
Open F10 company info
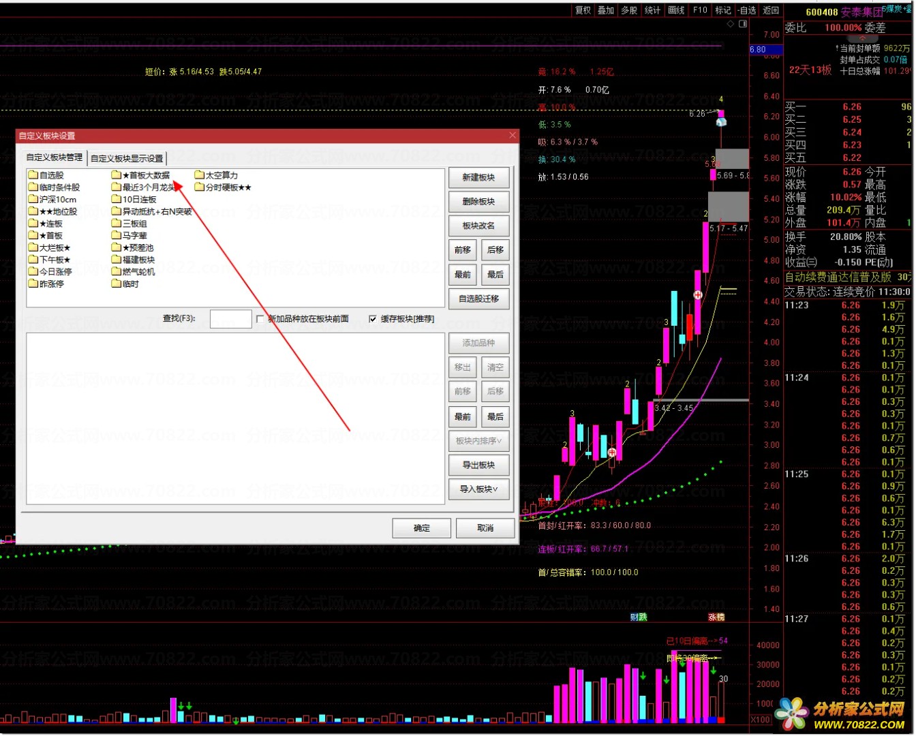[700, 10]
